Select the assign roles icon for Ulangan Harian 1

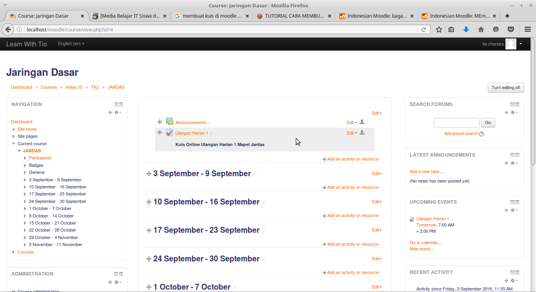pyautogui.click(x=361, y=133)
